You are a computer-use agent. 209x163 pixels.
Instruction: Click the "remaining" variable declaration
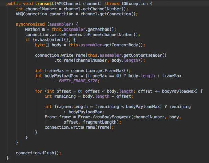(x=65, y=96)
